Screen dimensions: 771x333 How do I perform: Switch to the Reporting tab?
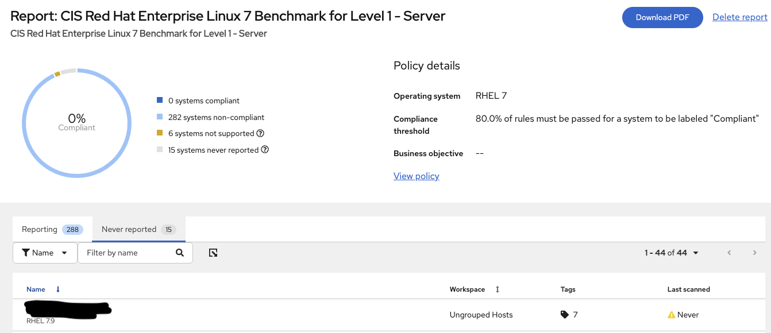pos(52,229)
